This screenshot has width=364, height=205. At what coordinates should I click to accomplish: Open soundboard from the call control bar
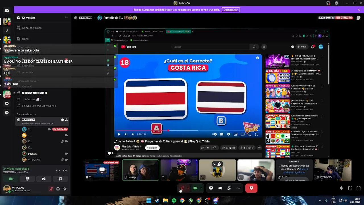pyautogui.click(x=229, y=188)
